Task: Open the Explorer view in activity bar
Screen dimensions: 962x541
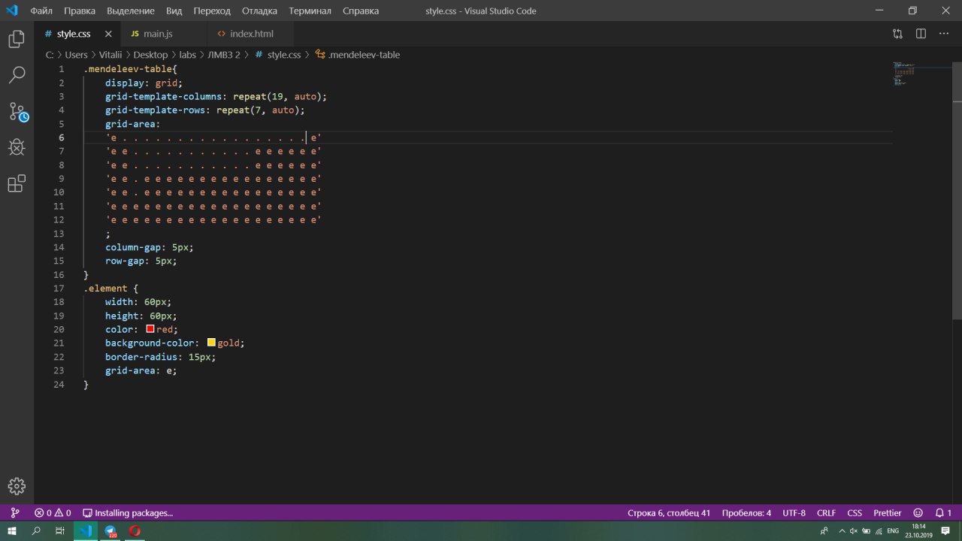Action: point(17,39)
